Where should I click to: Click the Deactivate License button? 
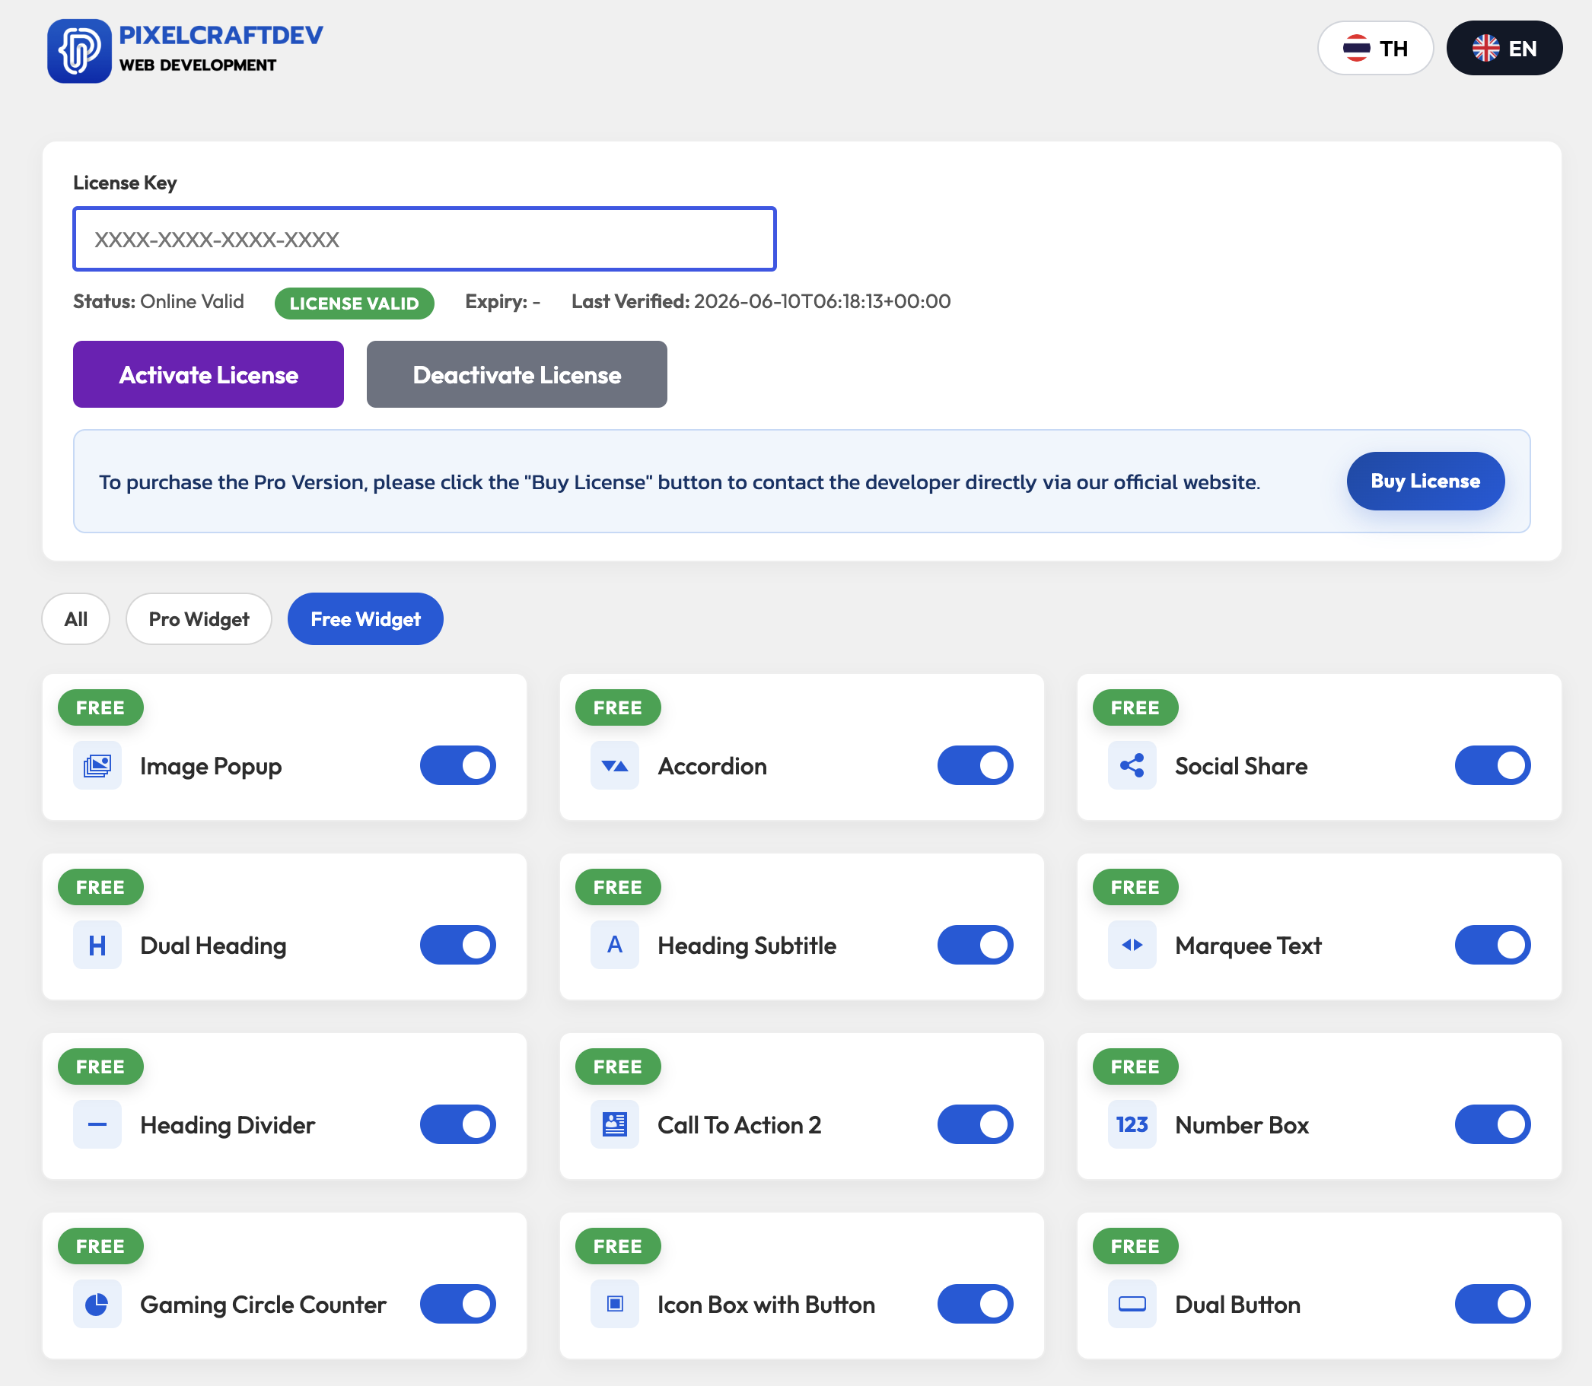point(517,374)
